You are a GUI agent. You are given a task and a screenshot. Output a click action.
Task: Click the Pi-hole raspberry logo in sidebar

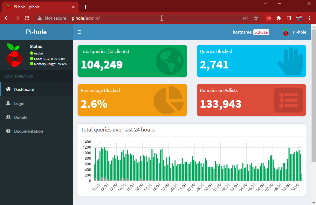pyautogui.click(x=14, y=55)
